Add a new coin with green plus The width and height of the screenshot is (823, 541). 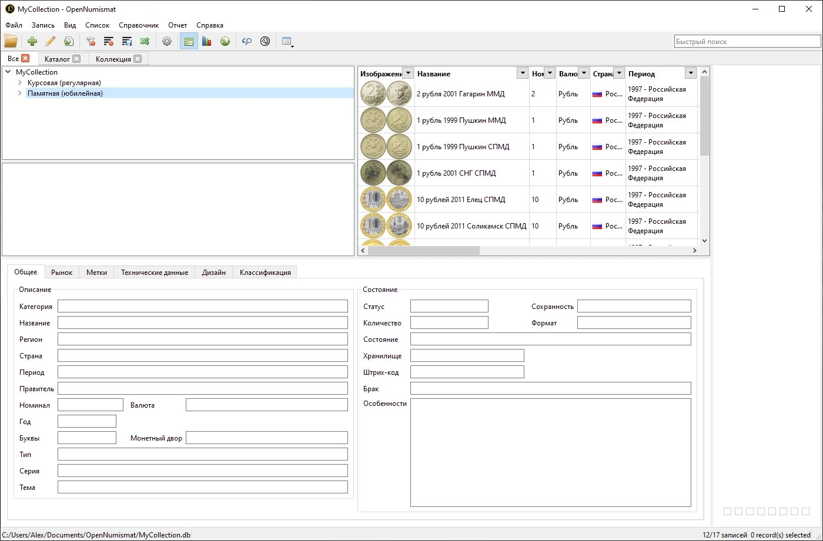click(32, 41)
